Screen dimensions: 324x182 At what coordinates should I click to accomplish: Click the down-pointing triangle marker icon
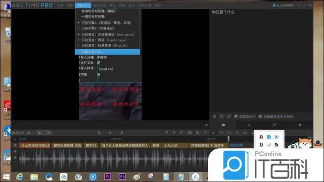coord(174,133)
